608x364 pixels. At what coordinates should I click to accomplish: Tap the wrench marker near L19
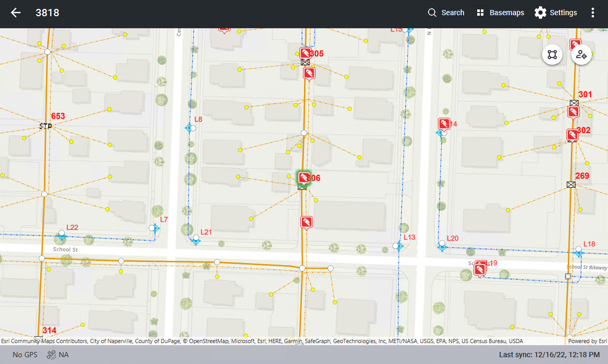[479, 270]
